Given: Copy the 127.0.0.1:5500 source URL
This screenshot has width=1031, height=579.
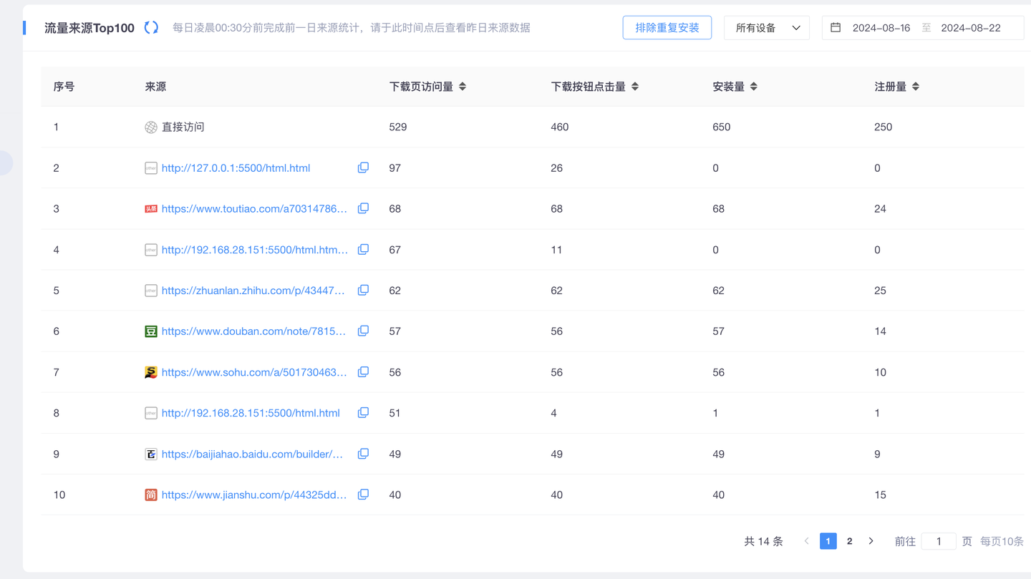Looking at the screenshot, I should (363, 167).
